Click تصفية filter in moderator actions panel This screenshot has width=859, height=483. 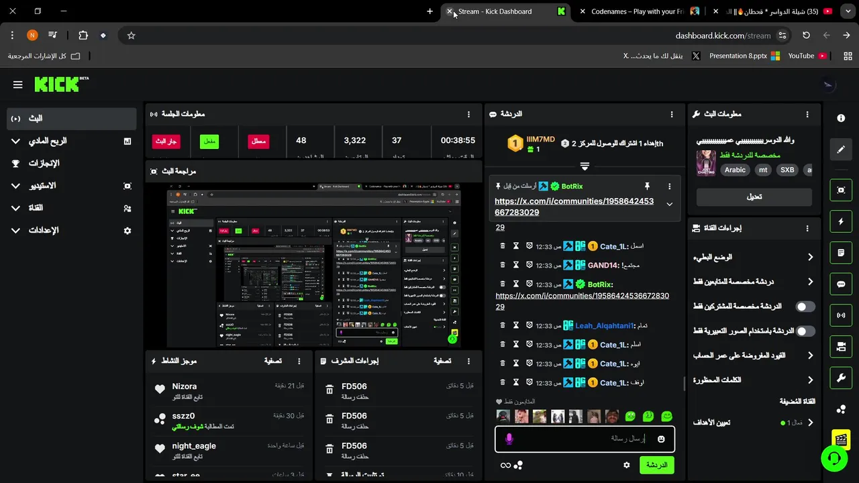coord(442,361)
